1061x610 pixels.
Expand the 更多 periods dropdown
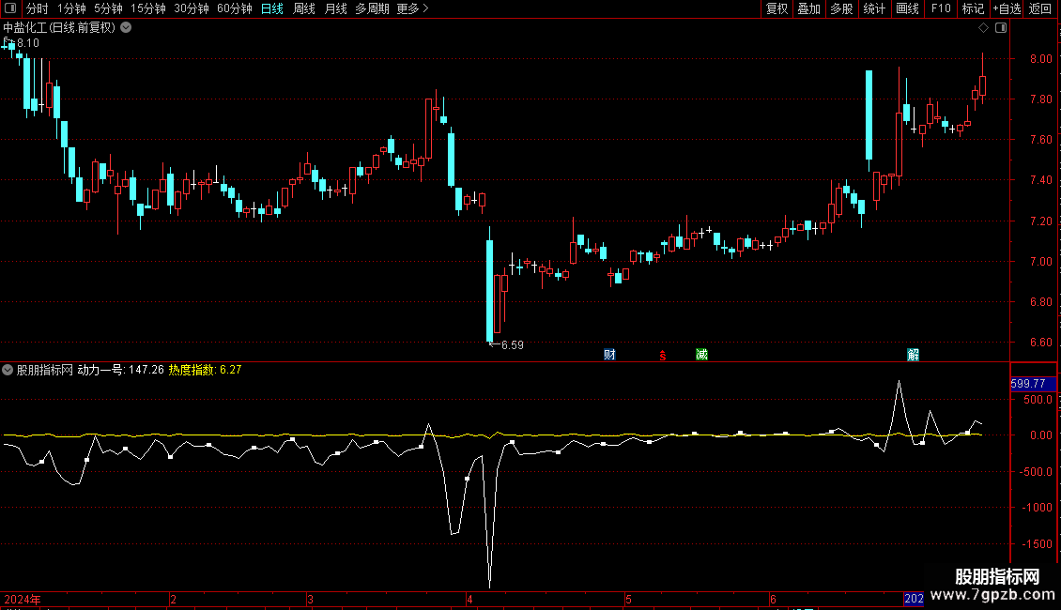(x=413, y=8)
